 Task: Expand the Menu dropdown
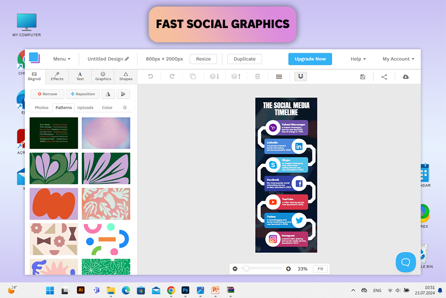click(x=62, y=59)
